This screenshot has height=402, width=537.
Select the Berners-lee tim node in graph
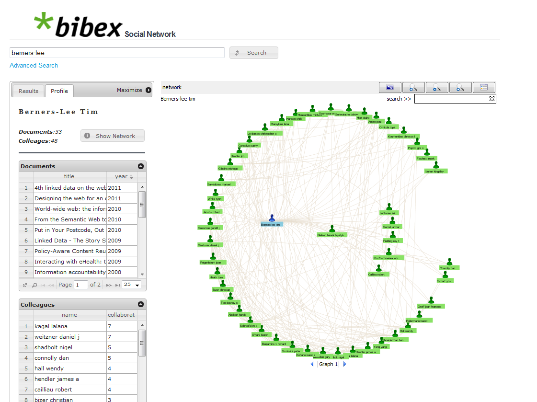coord(272,219)
